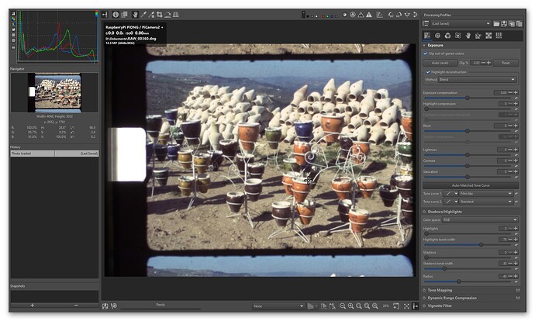Toggle the left panel visibility button
The height and width of the screenshot is (321, 535).
(105, 15)
